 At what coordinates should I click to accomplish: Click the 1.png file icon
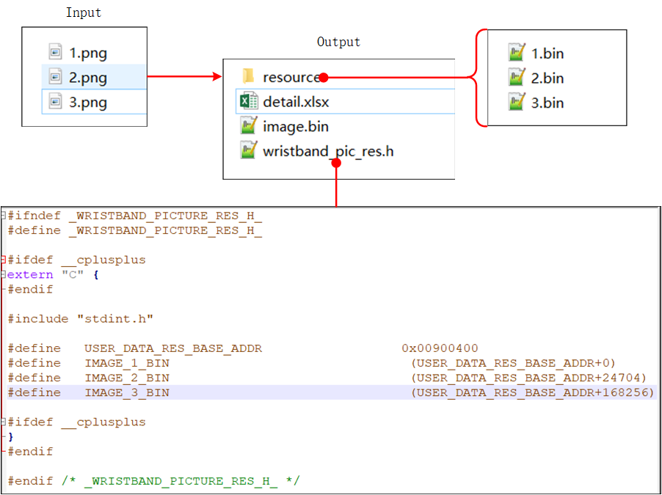point(56,52)
